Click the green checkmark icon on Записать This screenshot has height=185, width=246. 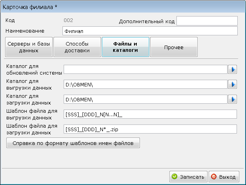(174, 176)
